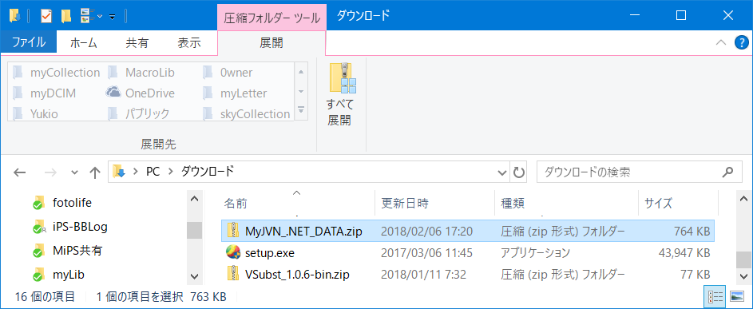Select MyJVN_.NET_DATA.zip file

[468, 231]
